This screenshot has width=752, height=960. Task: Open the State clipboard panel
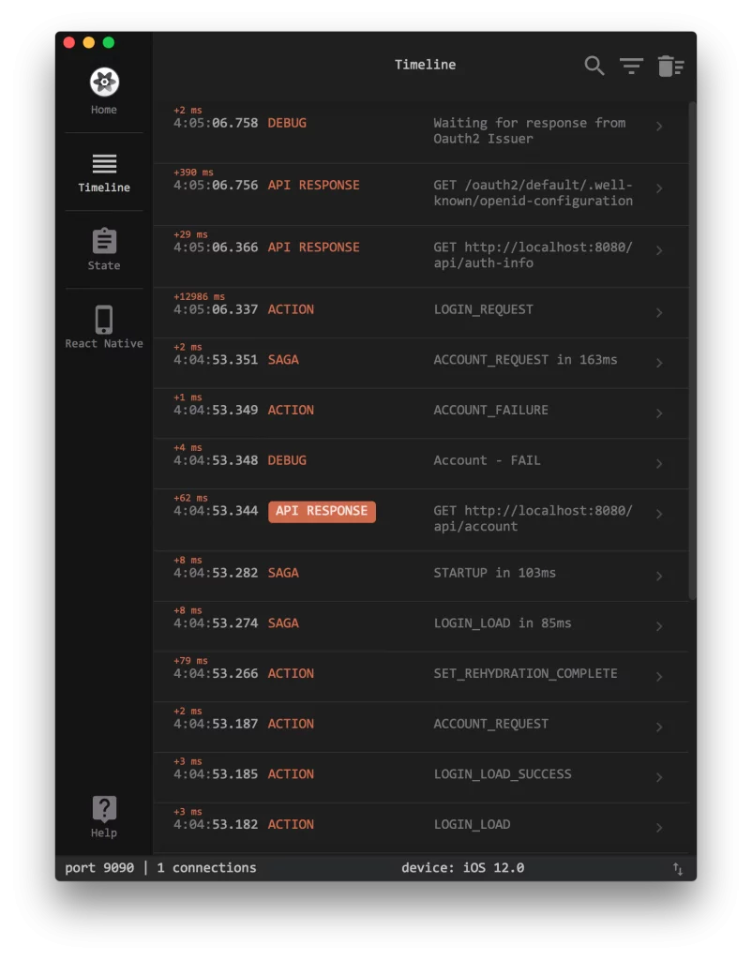point(104,249)
